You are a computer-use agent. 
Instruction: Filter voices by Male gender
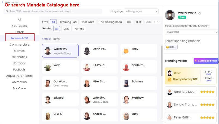(66, 29)
